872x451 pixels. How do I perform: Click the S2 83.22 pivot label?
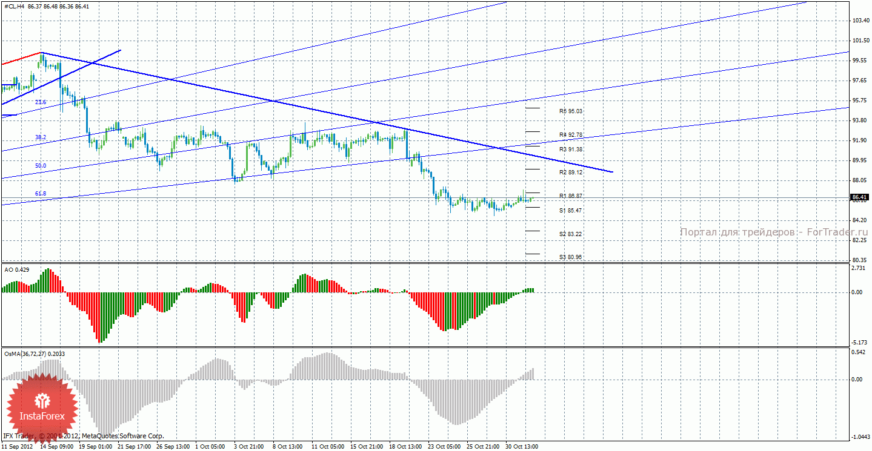click(x=571, y=234)
